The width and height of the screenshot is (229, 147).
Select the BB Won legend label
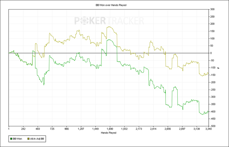coord(17,139)
